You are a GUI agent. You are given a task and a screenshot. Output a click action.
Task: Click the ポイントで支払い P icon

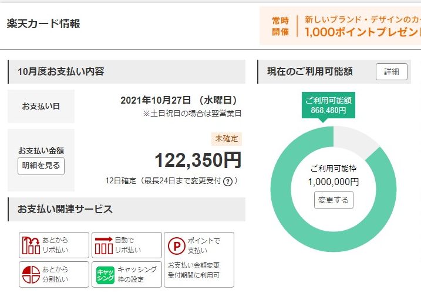click(176, 245)
